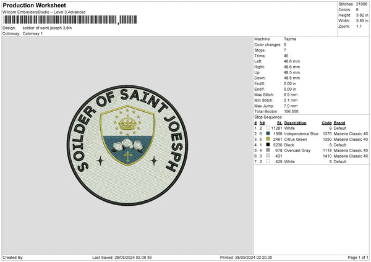This screenshot has height=262, width=371.
Task: Click the Total Bobbin value 156.55ft
Action: [291, 111]
